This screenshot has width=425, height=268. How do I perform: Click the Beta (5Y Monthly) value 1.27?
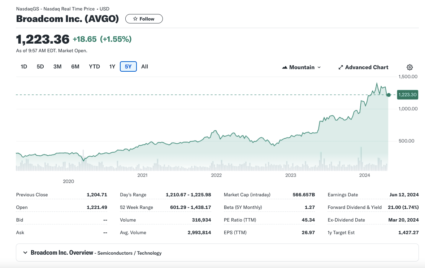pos(310,207)
